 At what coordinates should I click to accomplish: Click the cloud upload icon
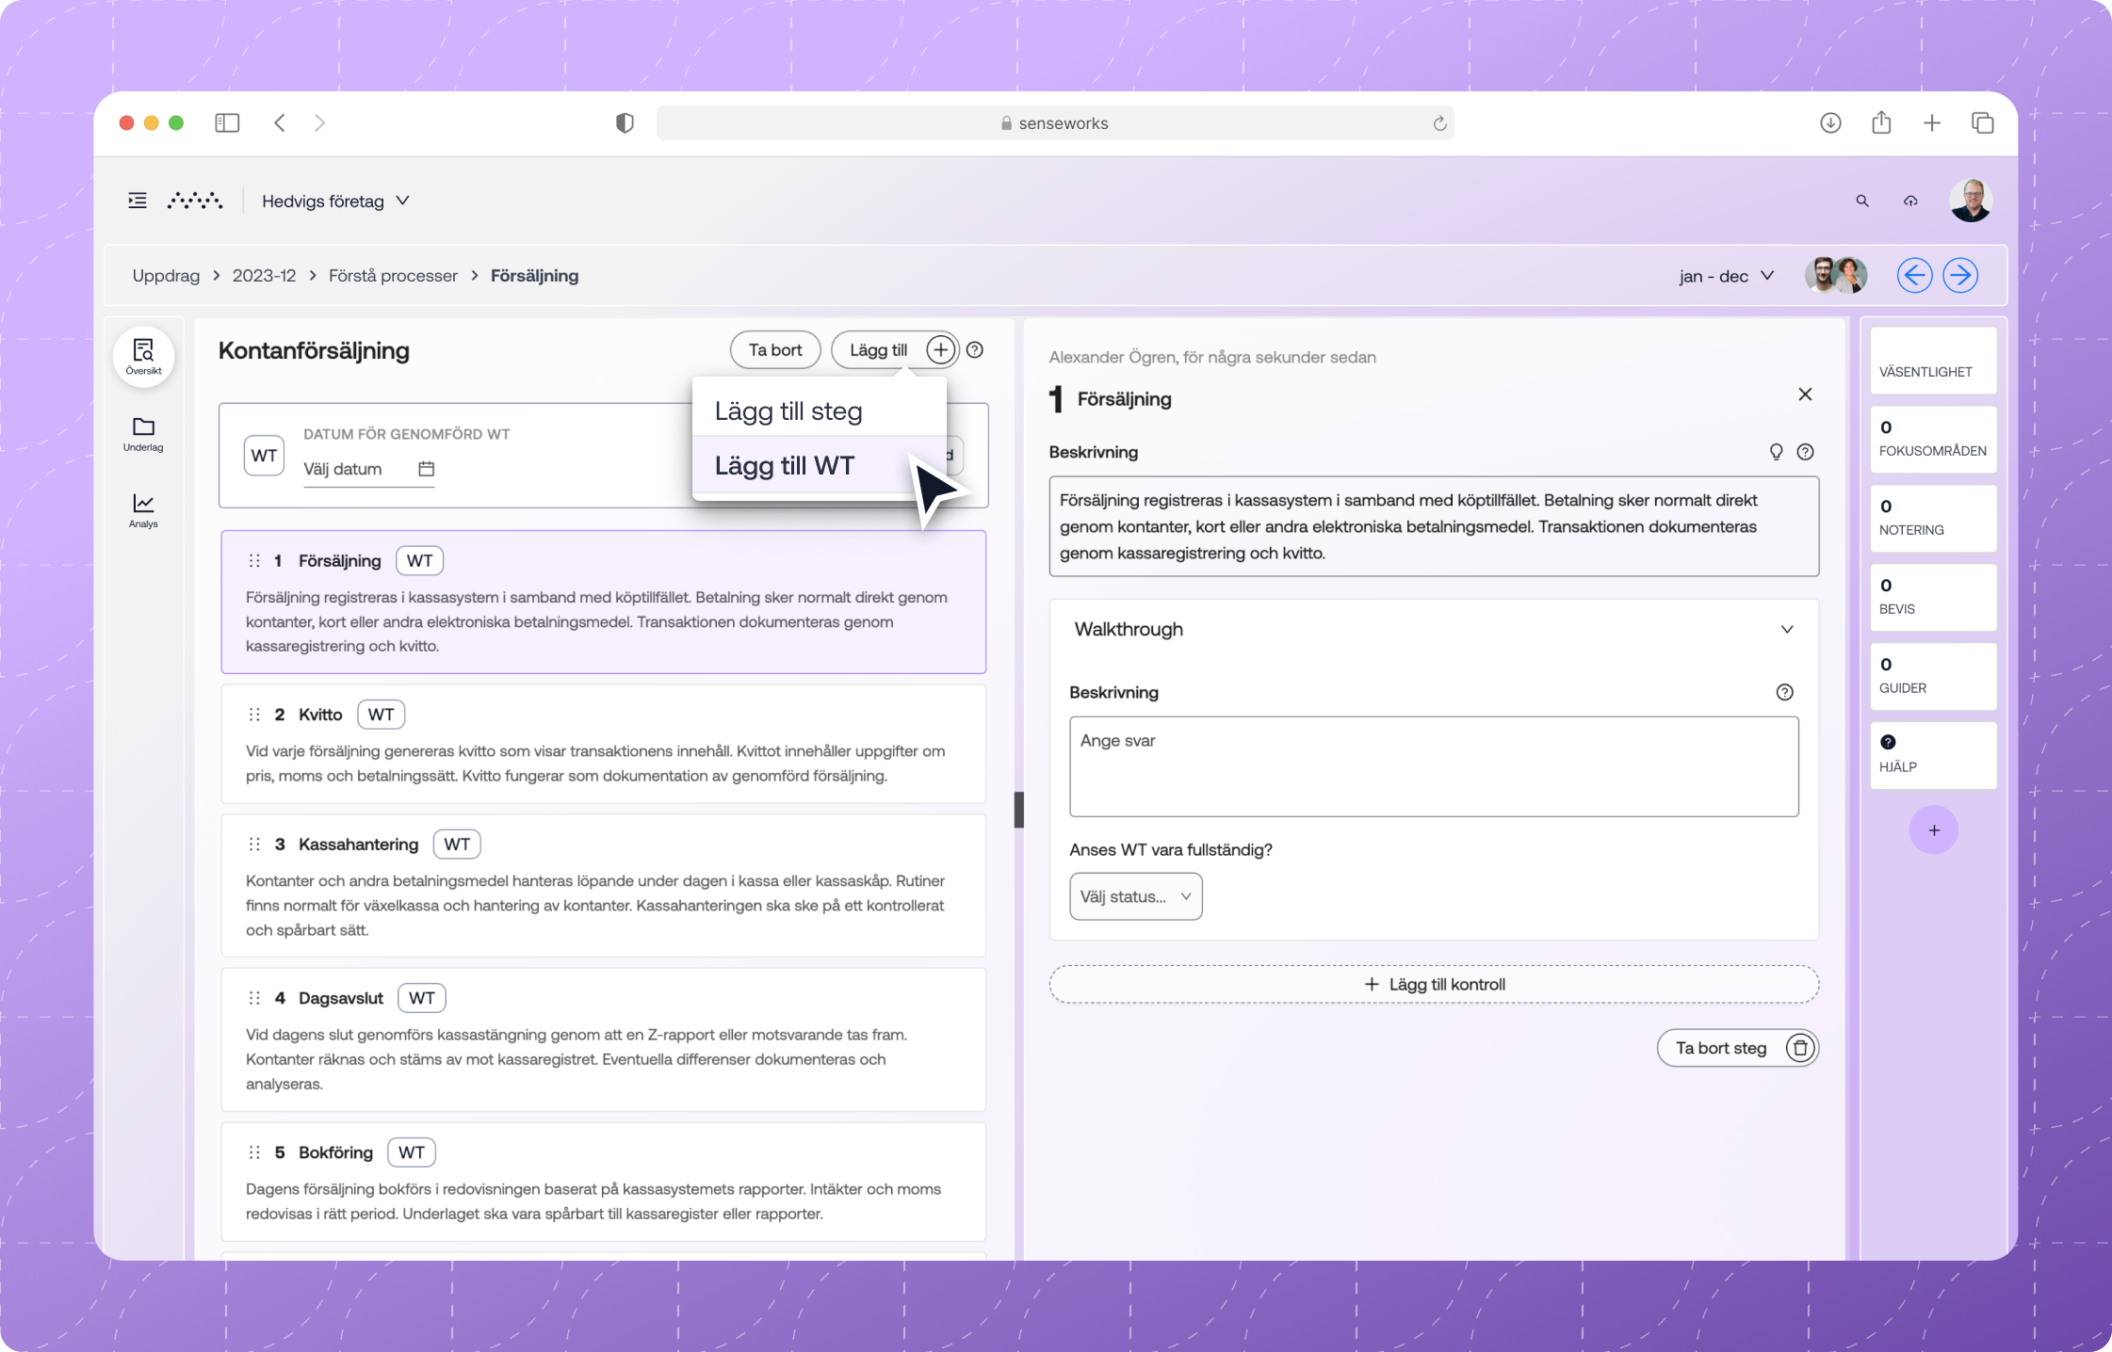pos(1910,201)
